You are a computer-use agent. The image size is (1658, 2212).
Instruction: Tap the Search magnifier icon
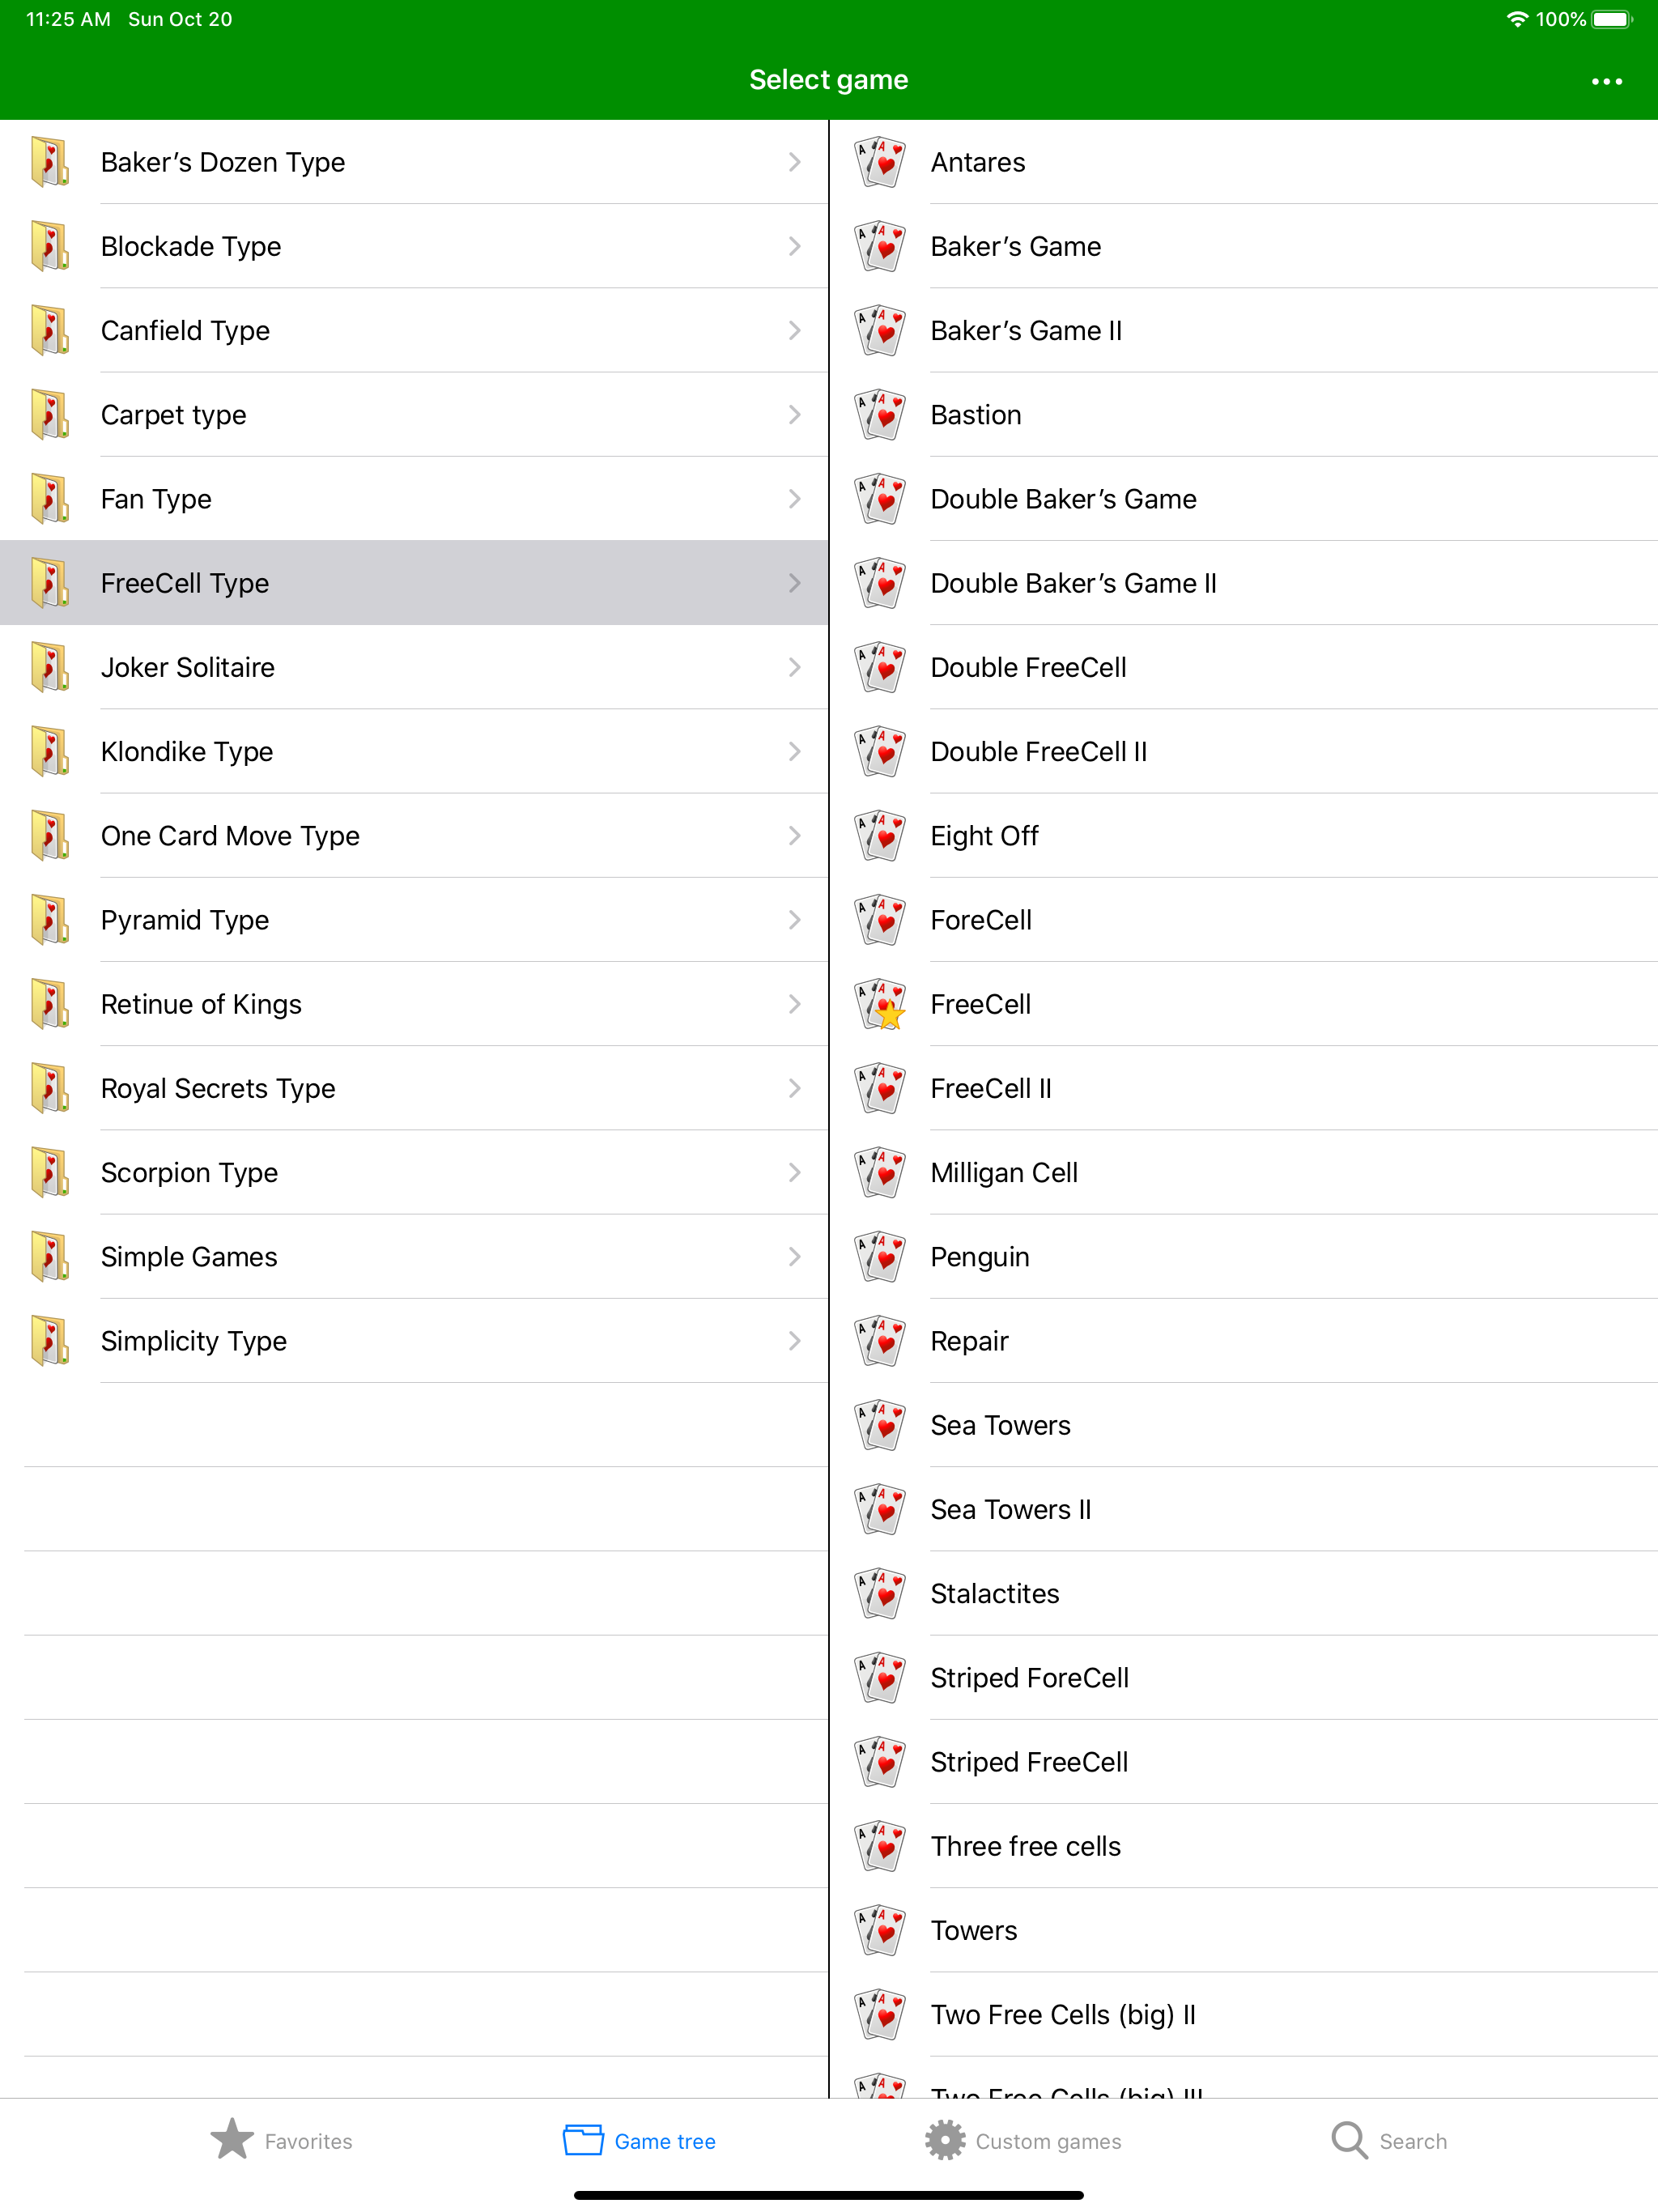pyautogui.click(x=1349, y=2140)
